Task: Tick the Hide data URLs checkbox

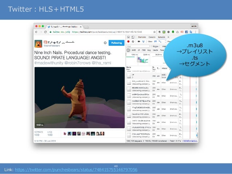Action: pos(161,46)
